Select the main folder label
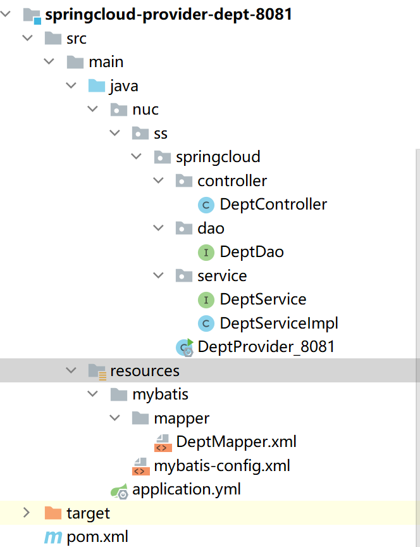Image resolution: width=420 pixels, height=547 pixels. coord(106,62)
